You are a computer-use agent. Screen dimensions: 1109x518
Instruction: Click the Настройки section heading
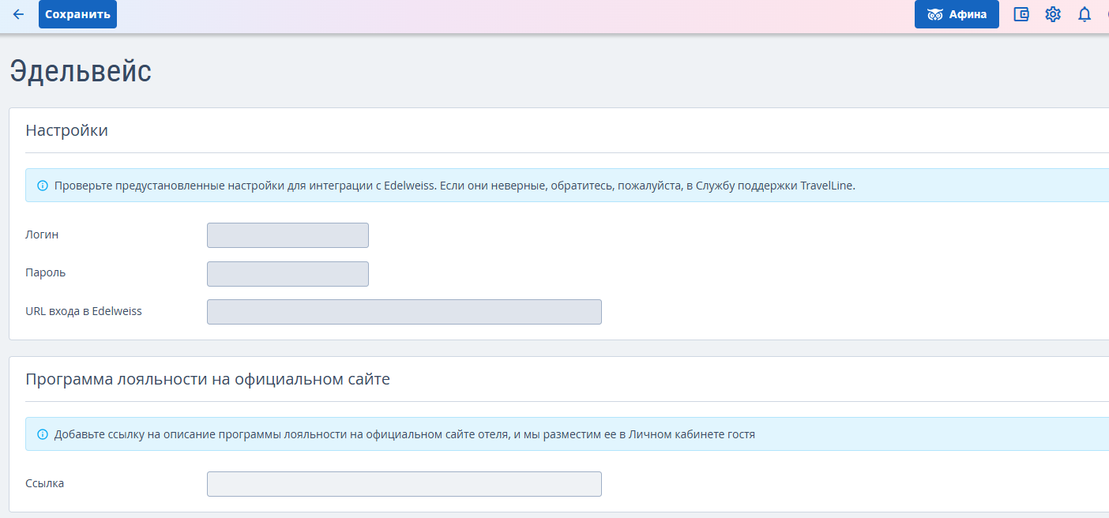67,130
